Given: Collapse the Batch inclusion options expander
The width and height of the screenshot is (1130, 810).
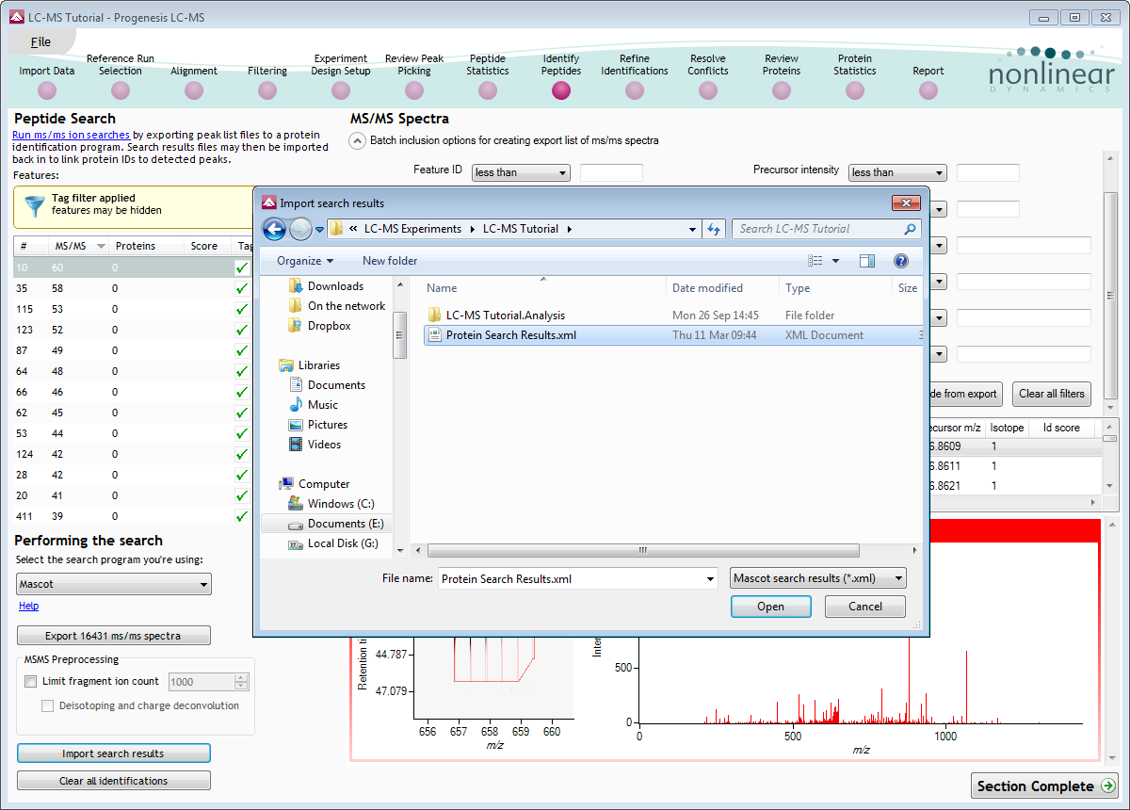Looking at the screenshot, I should (x=357, y=140).
